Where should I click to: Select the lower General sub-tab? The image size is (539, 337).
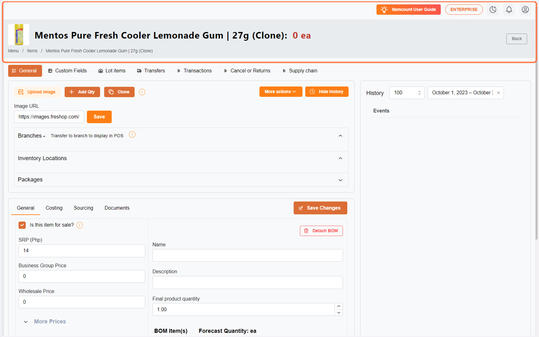26,208
